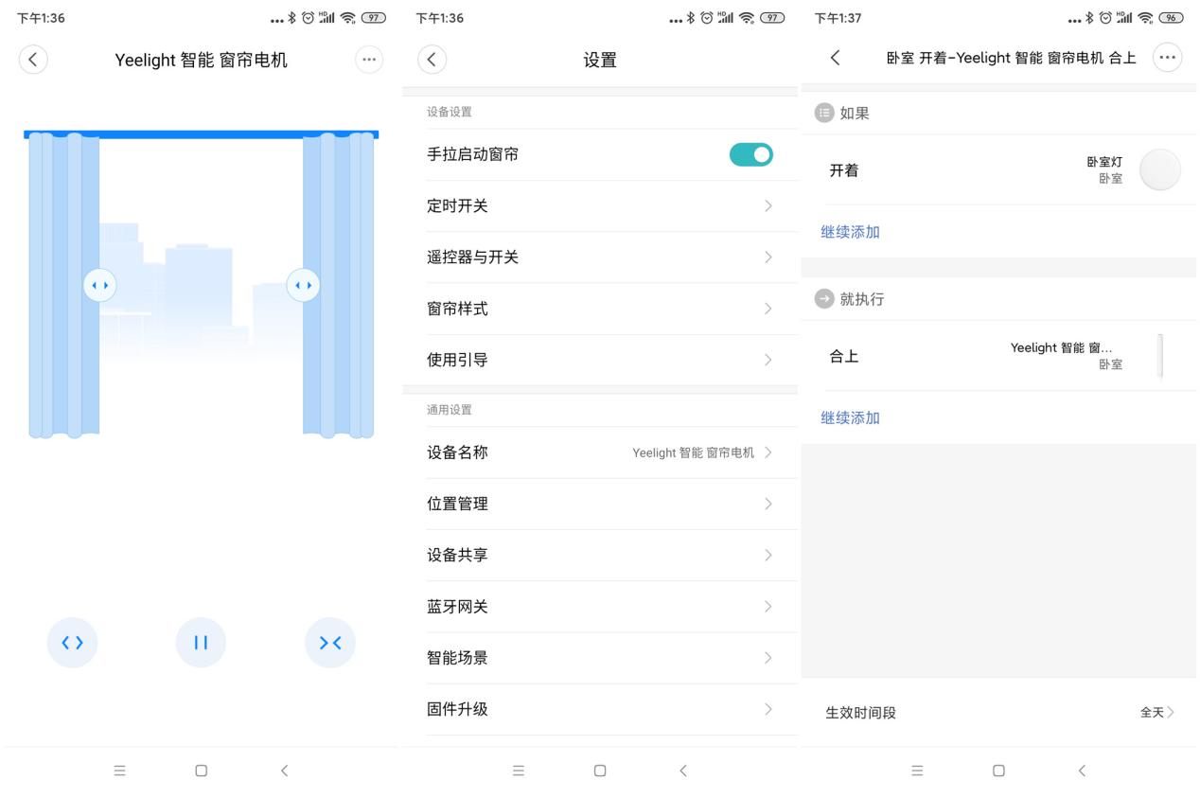Go back from Yeelight curtain motor screen
The image size is (1200, 798).
[33, 60]
